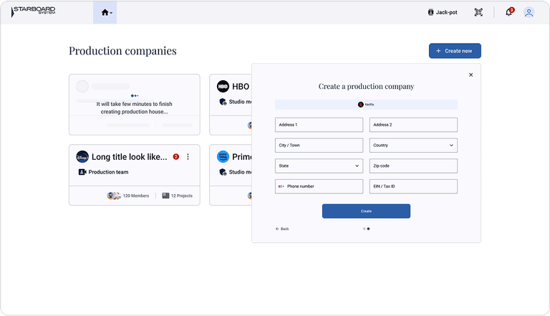Click the Starboard System logo

point(34,11)
